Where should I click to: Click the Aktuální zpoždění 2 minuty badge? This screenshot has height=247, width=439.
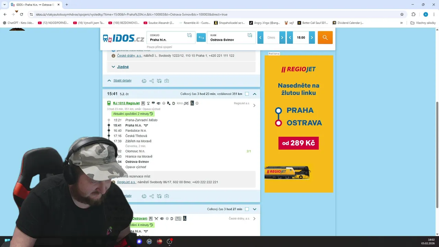(133, 114)
